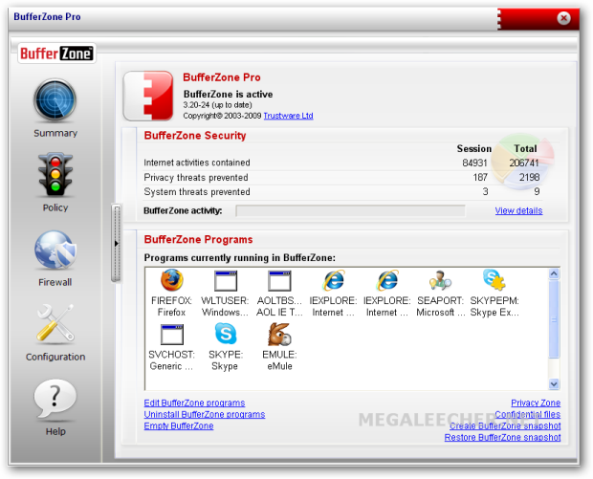
Task: Click the Configuration label in sidebar
Action: [x=55, y=357]
